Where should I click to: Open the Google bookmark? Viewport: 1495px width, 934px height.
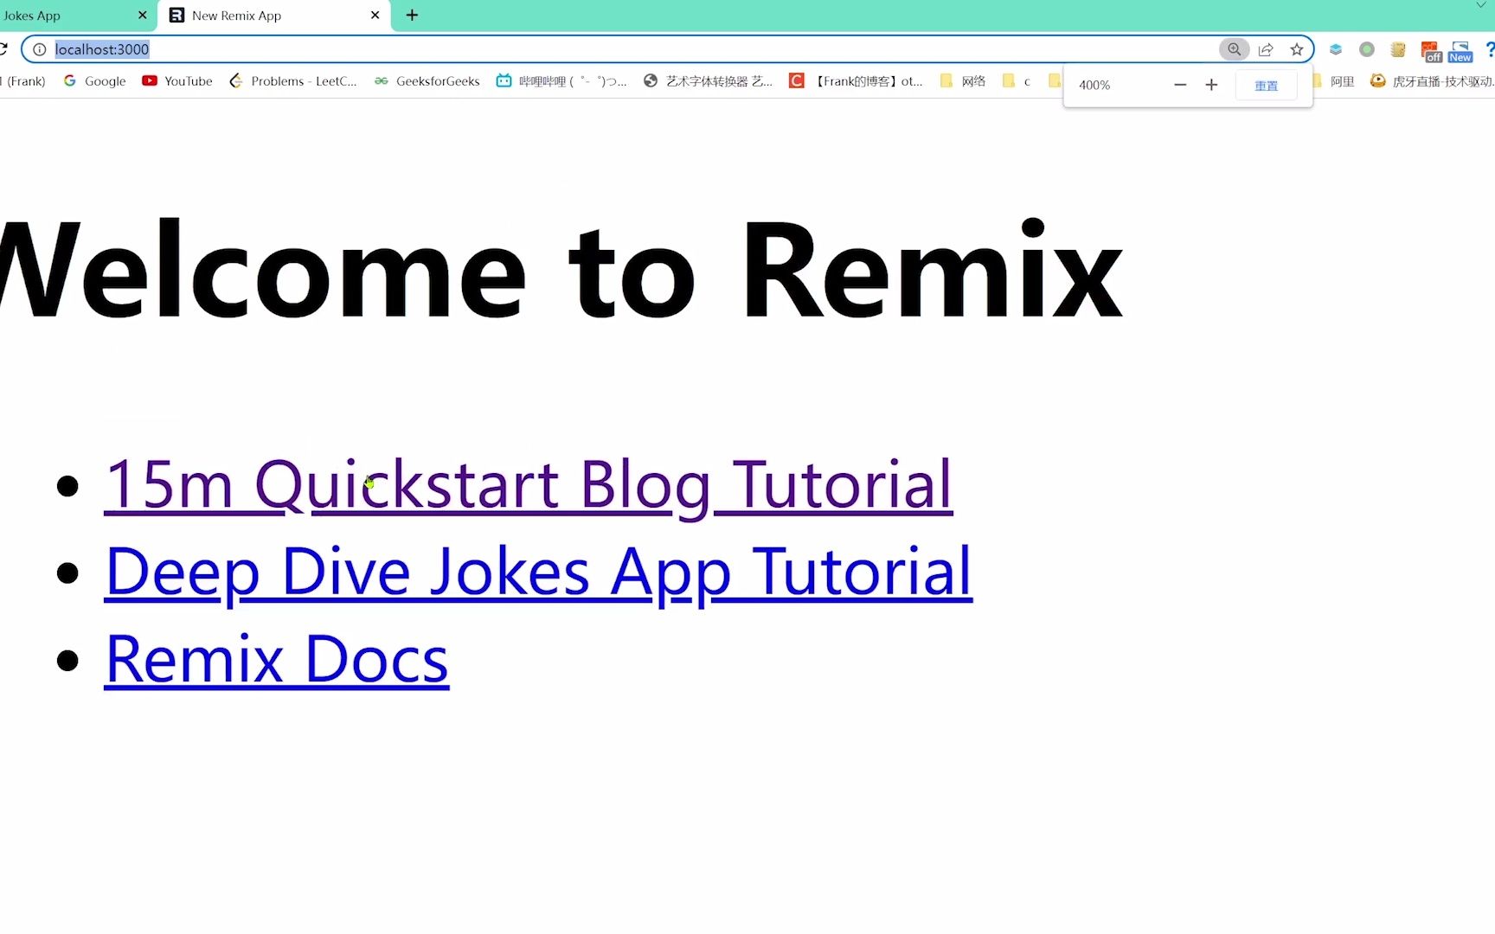coord(95,80)
